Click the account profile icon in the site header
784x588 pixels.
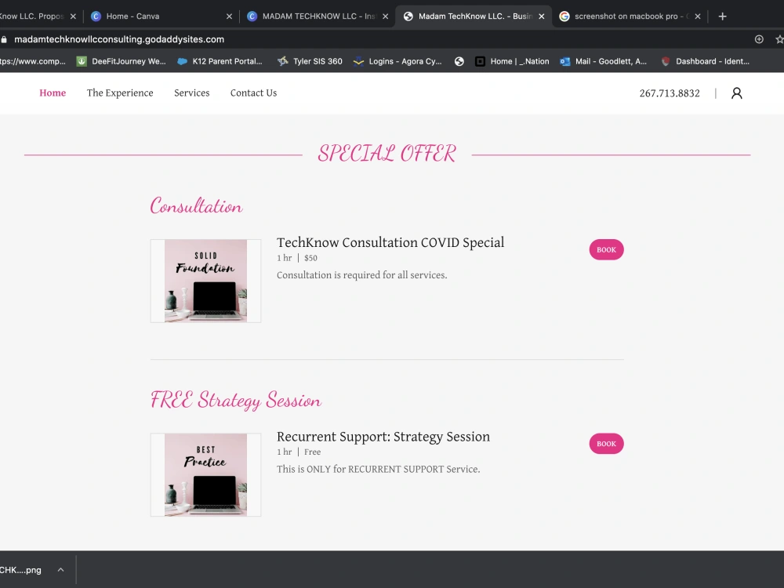735,93
